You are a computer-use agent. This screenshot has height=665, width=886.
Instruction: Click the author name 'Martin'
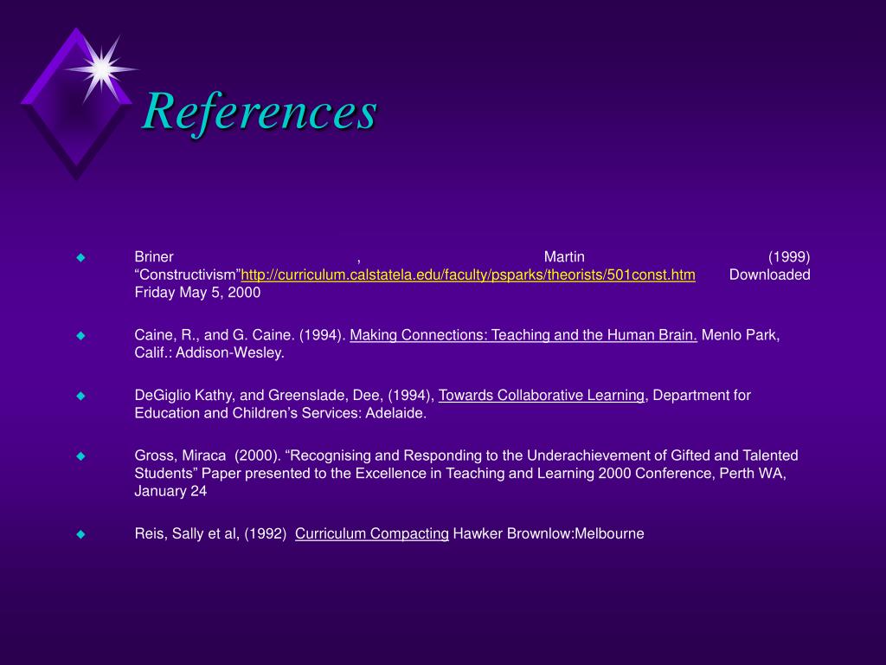click(564, 256)
